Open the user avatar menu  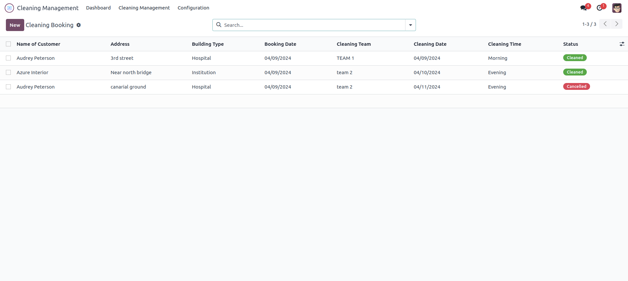pyautogui.click(x=617, y=8)
